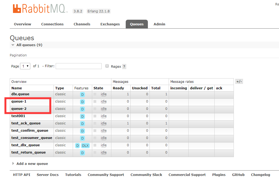Viewport: 279px width, 180px height.
Task: Open the Changelog footer link
Action: [x=261, y=175]
